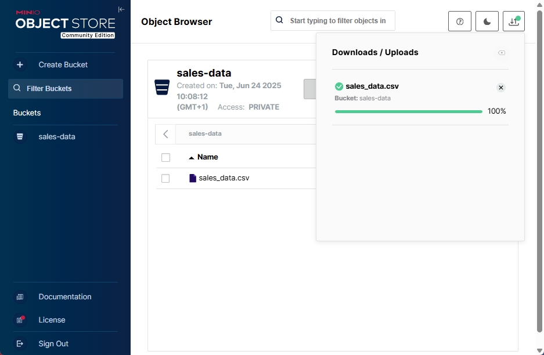Remove sales_data.csv from the downloads list

pos(501,88)
